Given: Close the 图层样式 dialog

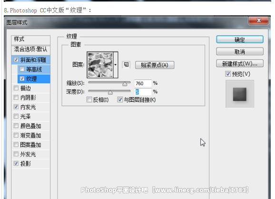Looking at the screenshot, I should click(258, 20).
